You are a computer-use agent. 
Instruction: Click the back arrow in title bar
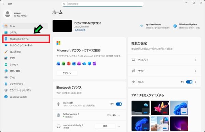(x=4, y=4)
